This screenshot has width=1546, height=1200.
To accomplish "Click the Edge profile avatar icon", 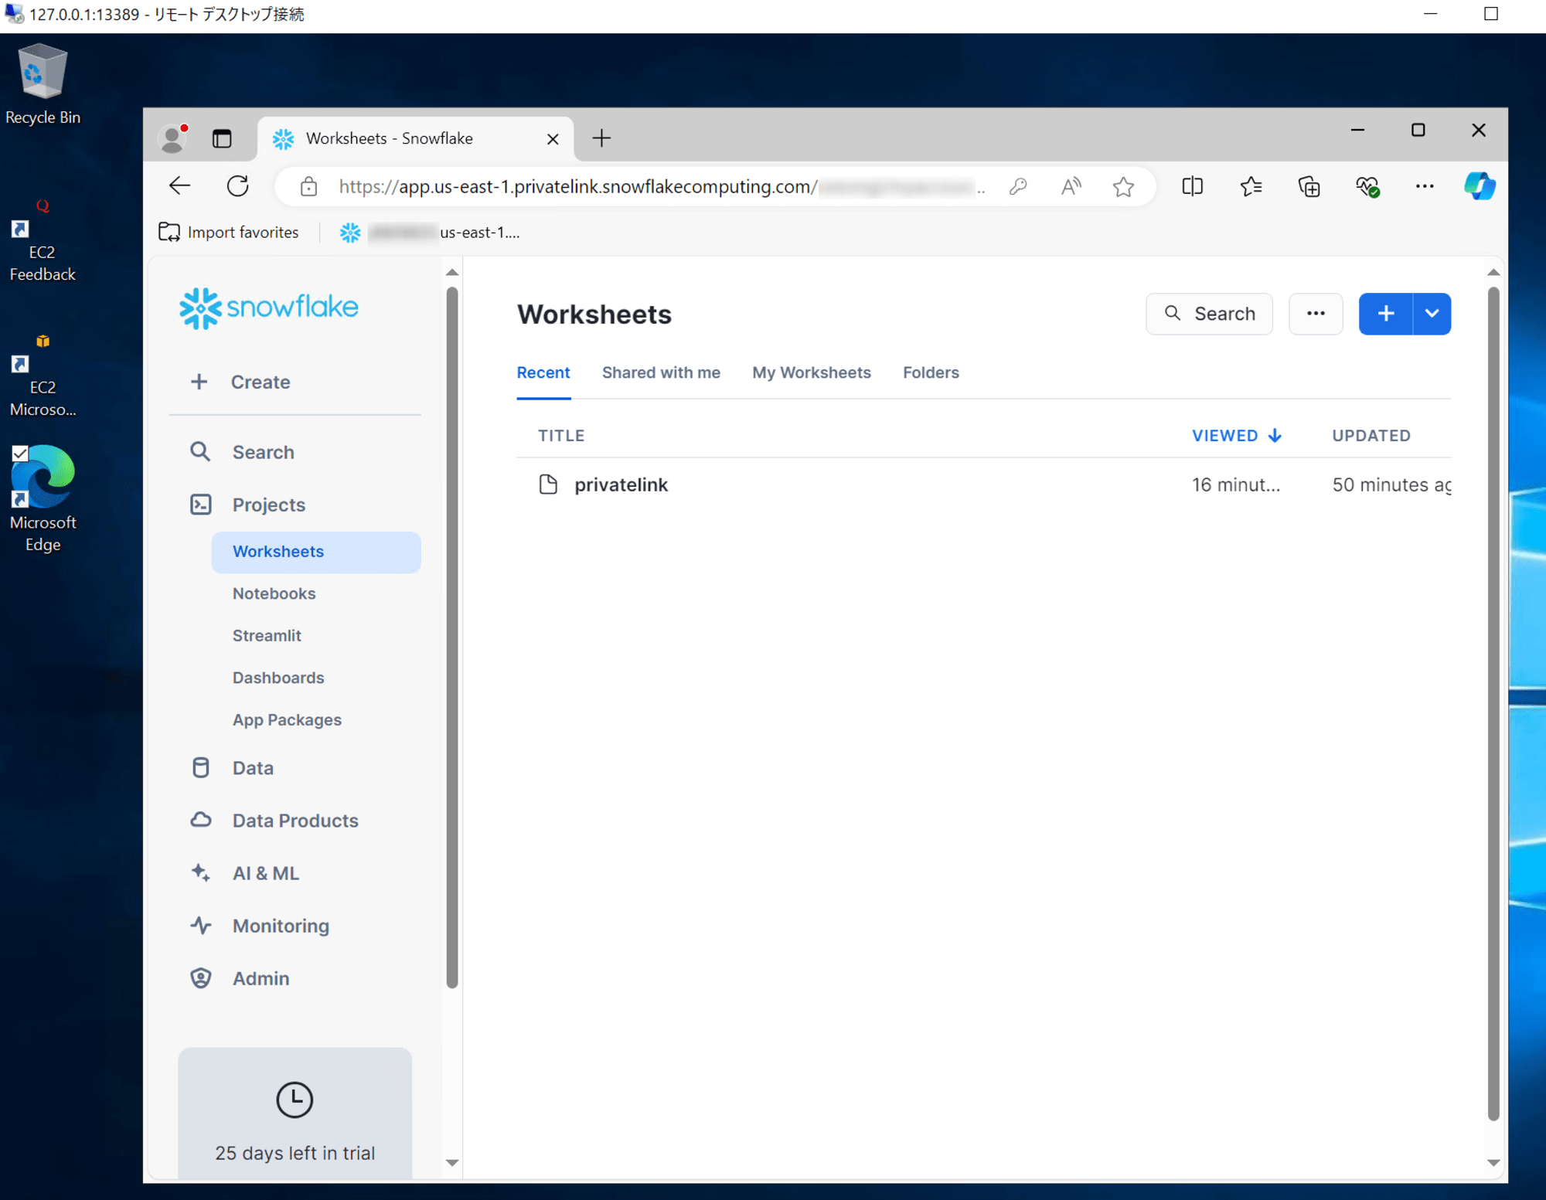I will [x=172, y=138].
